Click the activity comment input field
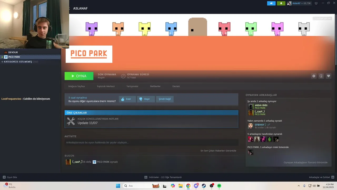Viewport: 337px width, 190px height. click(151, 142)
